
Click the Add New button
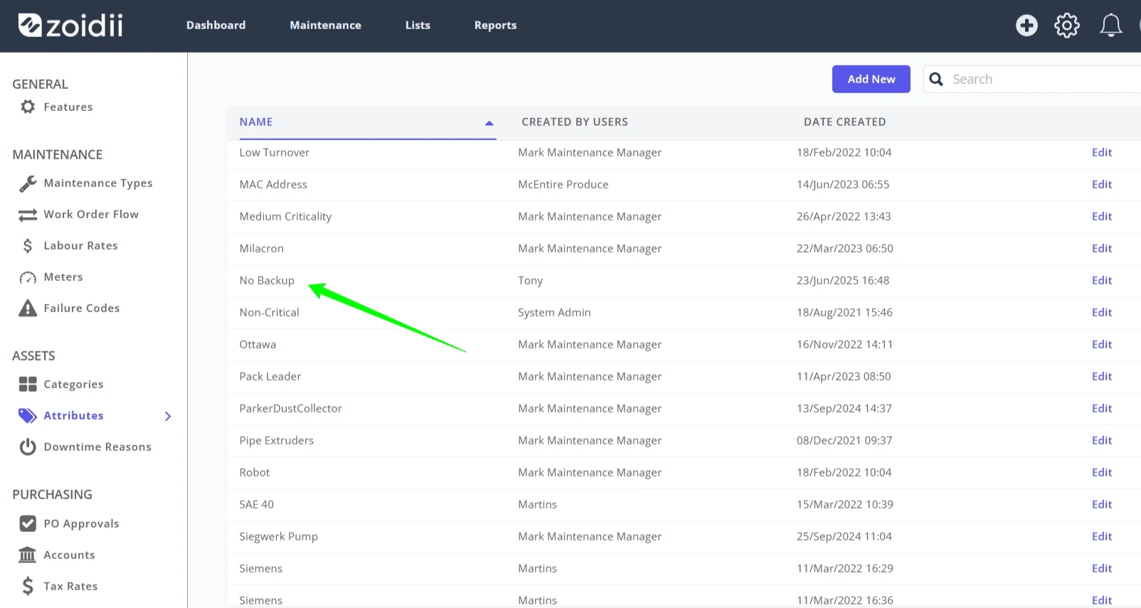click(x=871, y=79)
